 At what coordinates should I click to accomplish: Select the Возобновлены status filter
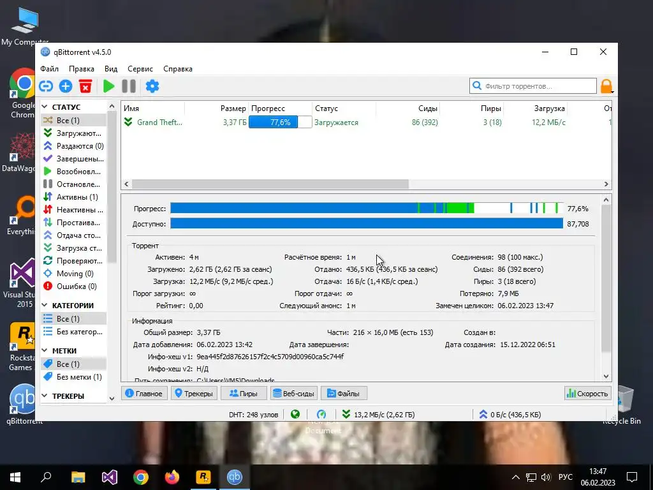click(74, 171)
